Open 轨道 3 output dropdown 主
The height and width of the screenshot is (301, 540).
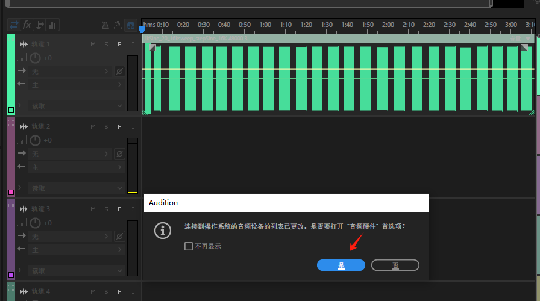pyautogui.click(x=77, y=250)
